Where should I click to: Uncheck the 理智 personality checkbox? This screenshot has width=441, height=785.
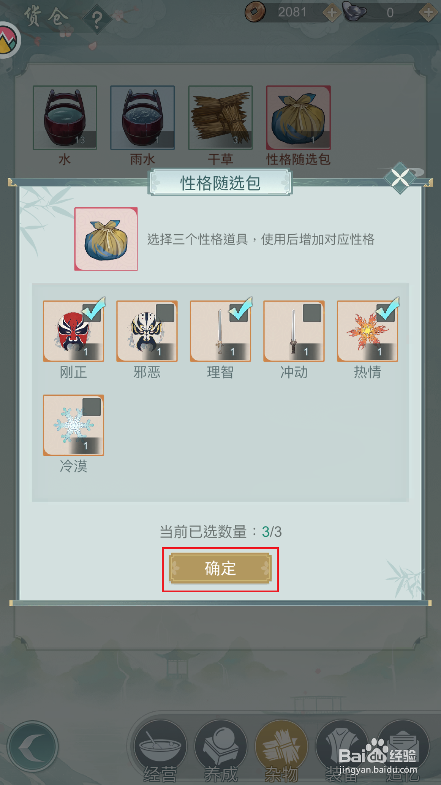pos(239,313)
